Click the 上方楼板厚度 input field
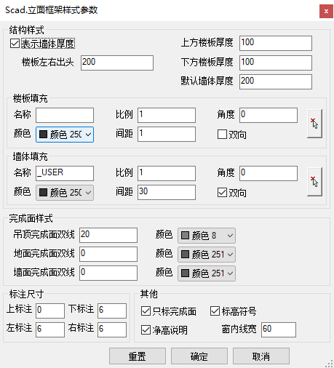Image resolution: width=334 pixels, height=368 pixels. click(x=276, y=43)
